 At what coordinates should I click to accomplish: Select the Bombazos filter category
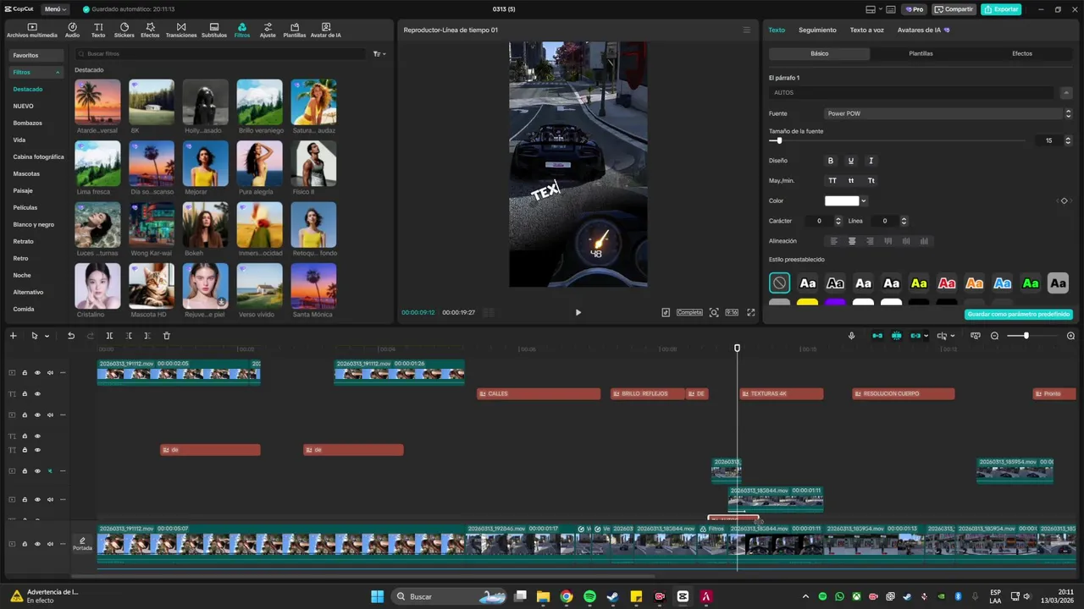(x=28, y=123)
